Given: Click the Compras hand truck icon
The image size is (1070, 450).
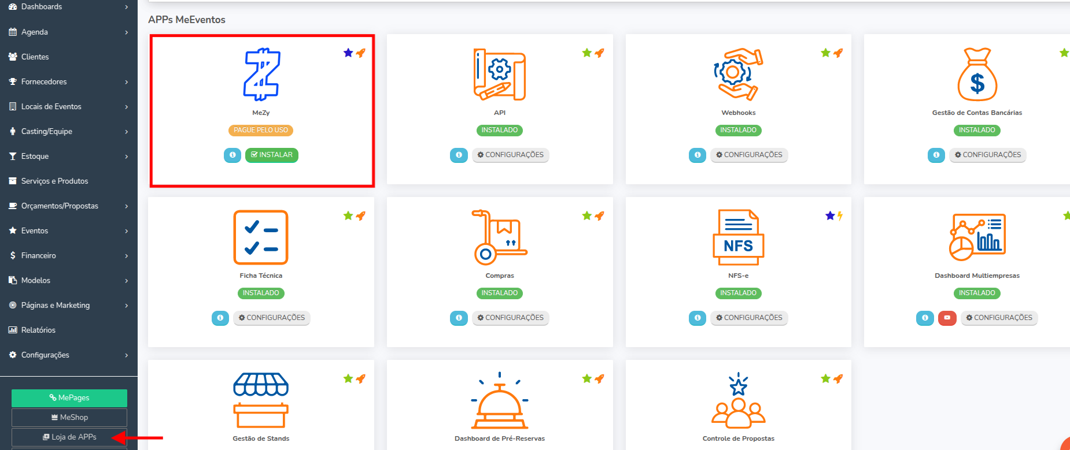Looking at the screenshot, I should 500,237.
